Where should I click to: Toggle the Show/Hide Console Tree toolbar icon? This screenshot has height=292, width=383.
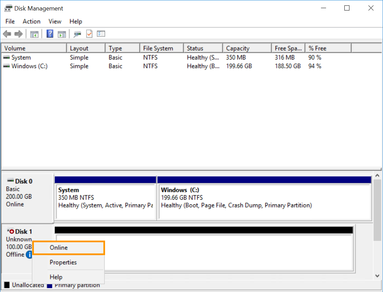coord(34,33)
